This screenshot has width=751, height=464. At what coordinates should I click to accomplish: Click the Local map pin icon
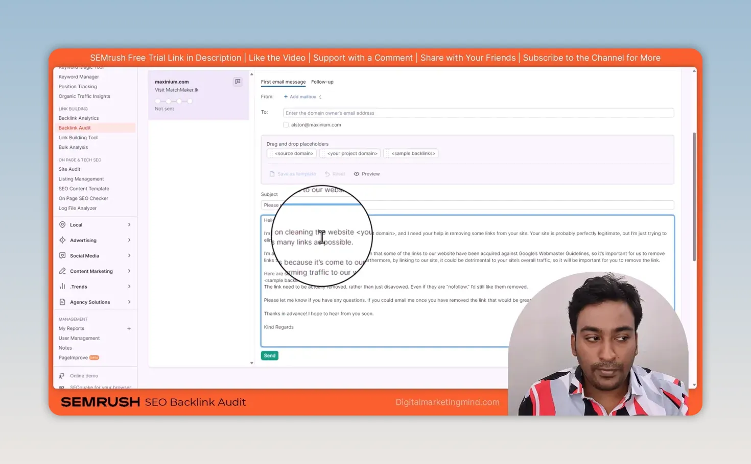[62, 225]
